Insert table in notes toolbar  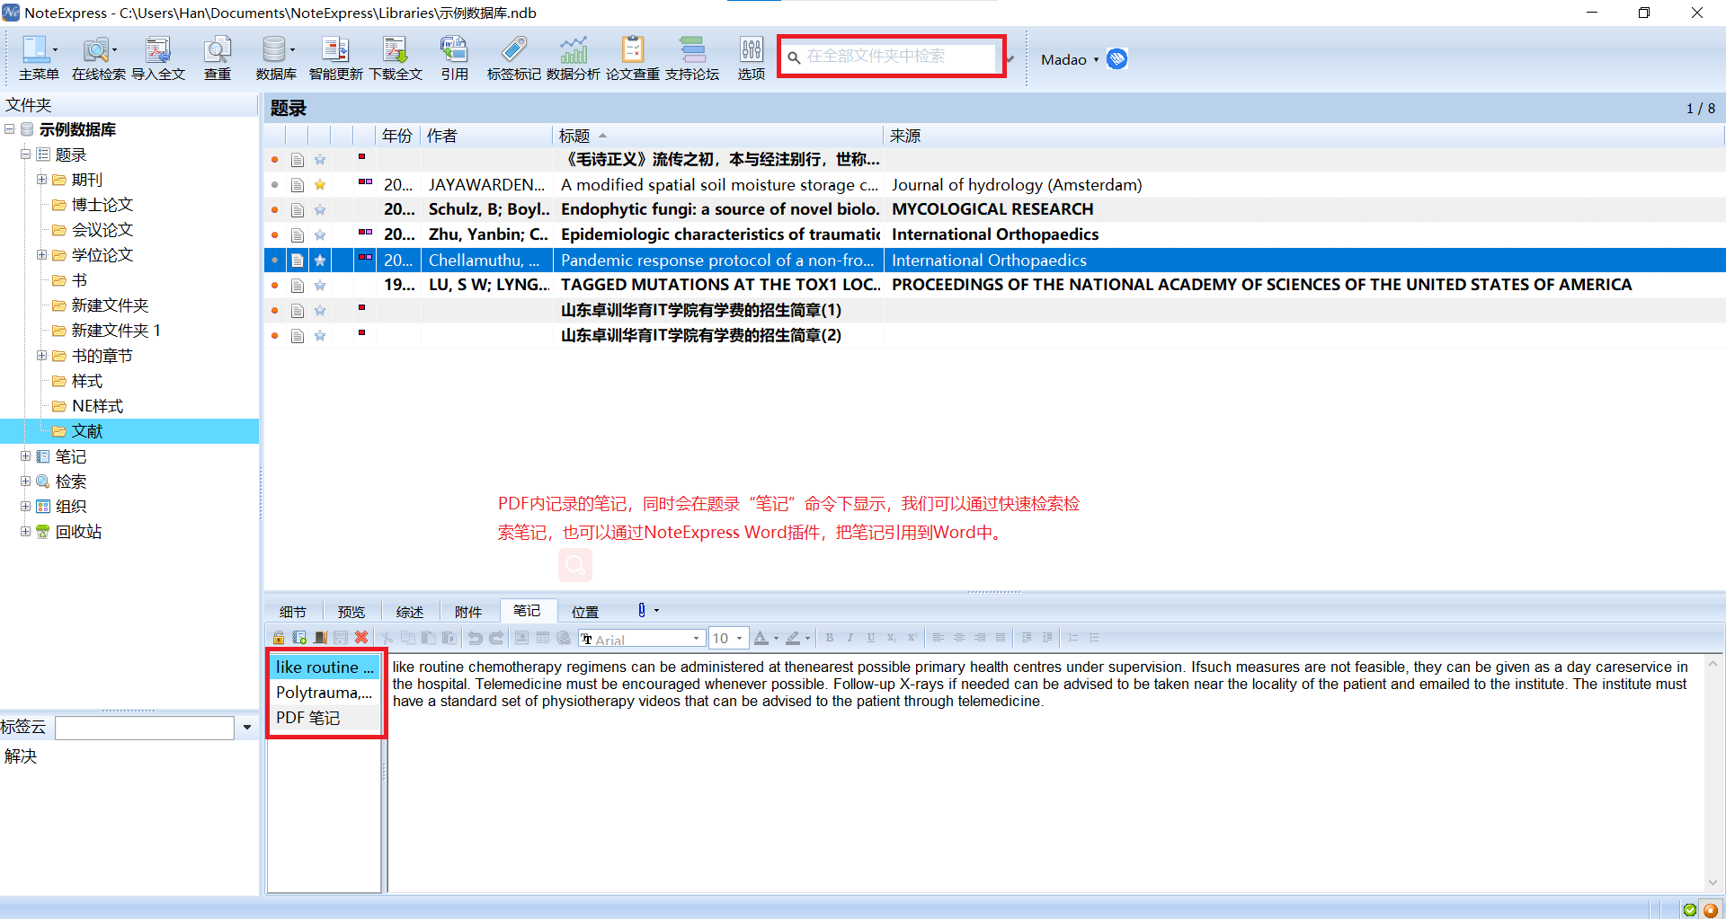543,638
